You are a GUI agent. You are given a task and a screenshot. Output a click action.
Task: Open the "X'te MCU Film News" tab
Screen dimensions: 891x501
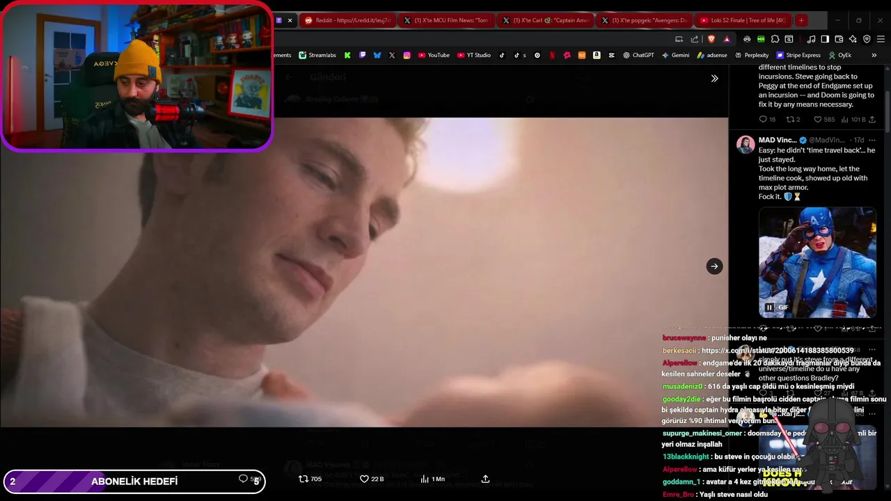coord(446,20)
